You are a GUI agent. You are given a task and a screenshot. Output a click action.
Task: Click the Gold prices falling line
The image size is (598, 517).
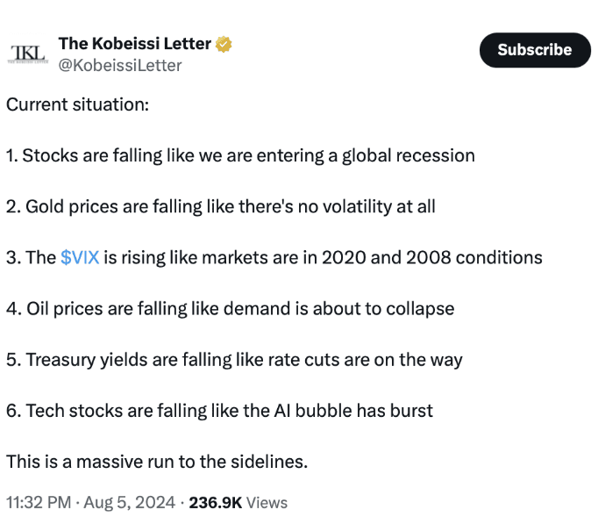coord(221,206)
